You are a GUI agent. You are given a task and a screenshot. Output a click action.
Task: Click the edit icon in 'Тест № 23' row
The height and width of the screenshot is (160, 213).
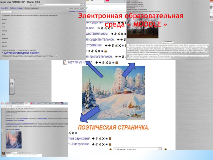click(x=107, y=63)
